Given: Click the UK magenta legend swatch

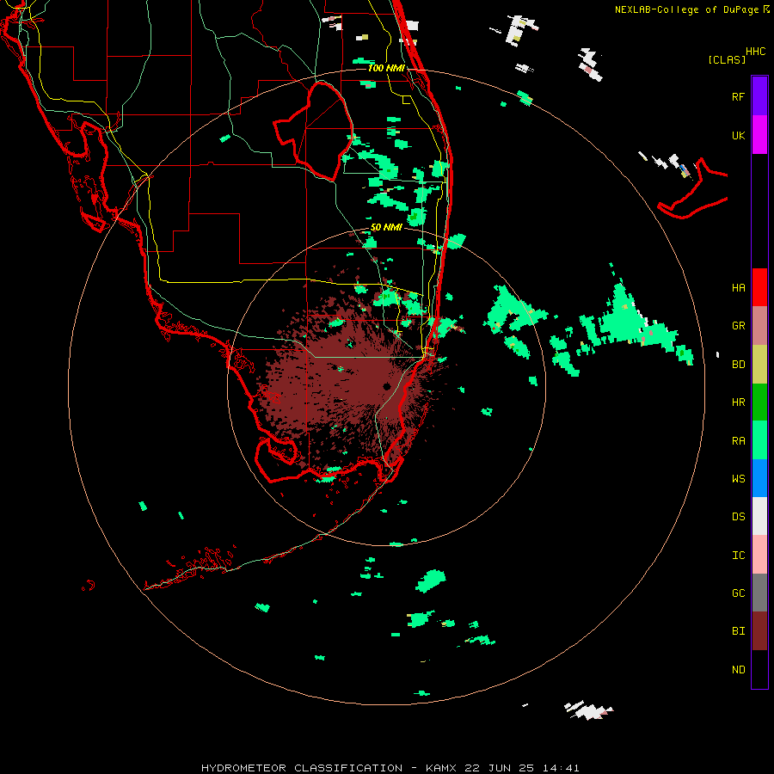Looking at the screenshot, I should (759, 135).
